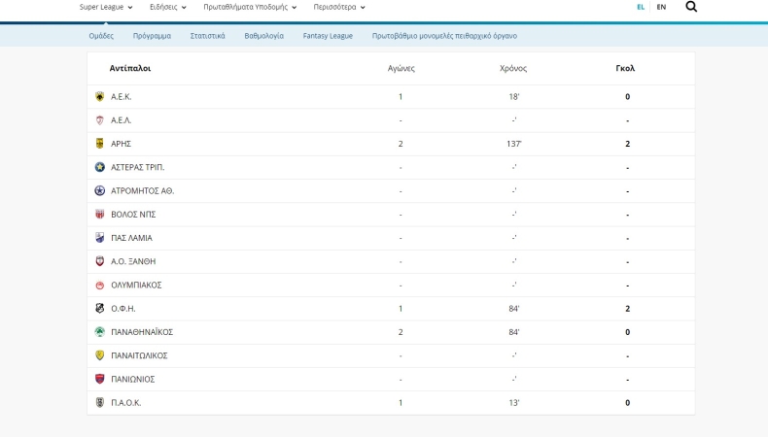This screenshot has height=437, width=768.
Task: Open the ΟΛΥΜΠΙΑΚΟΣ team link
Action: pos(136,285)
